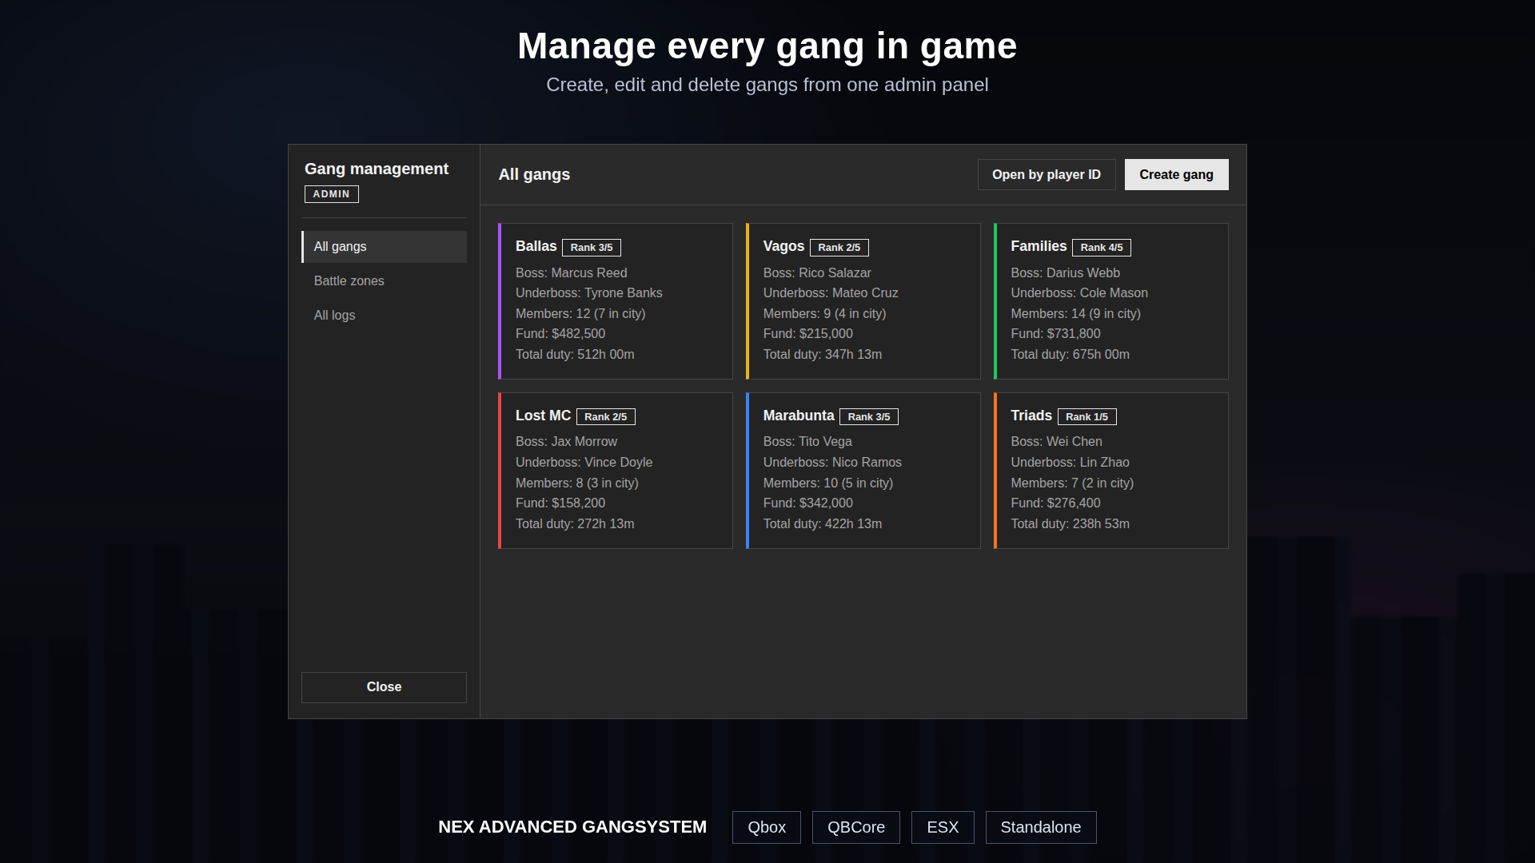Click 'Underboss: Mateo Cruz' text
This screenshot has width=1535, height=863.
831,293
